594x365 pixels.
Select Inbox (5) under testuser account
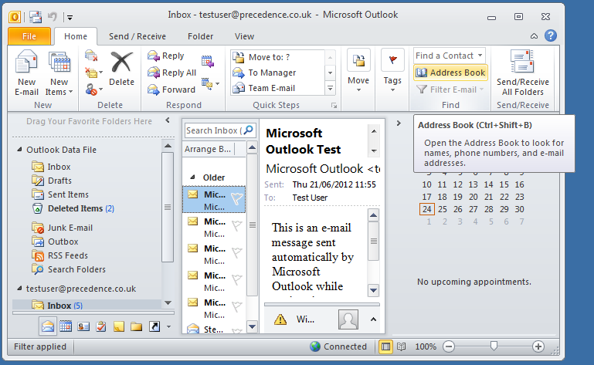[87, 305]
